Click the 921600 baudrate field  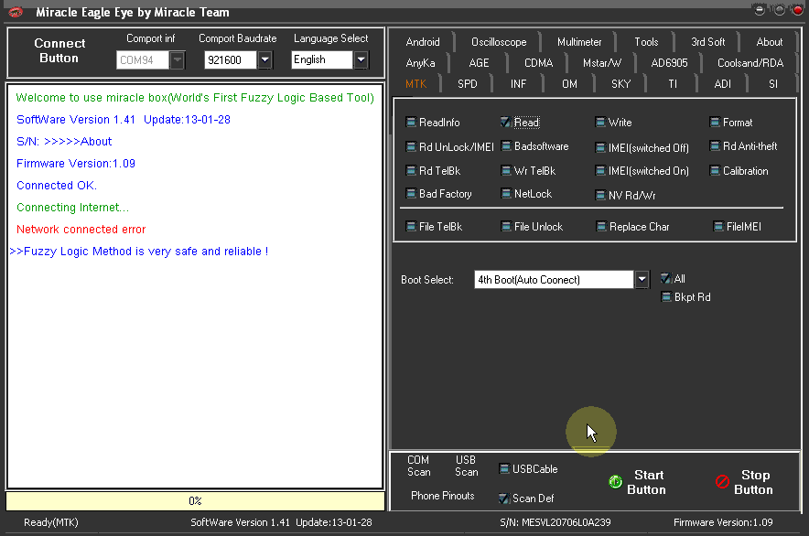tap(231, 59)
